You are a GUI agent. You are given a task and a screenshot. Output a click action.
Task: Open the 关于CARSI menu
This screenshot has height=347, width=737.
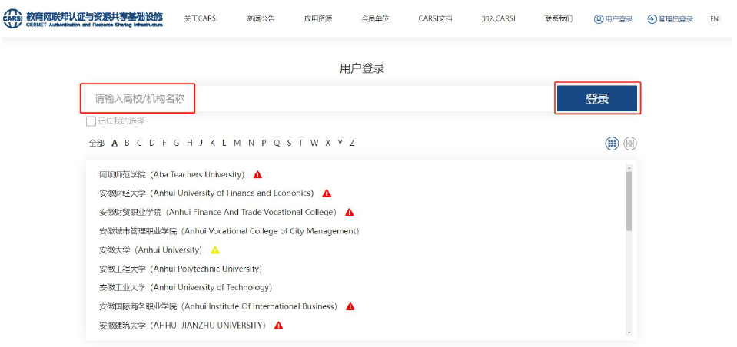click(x=201, y=18)
